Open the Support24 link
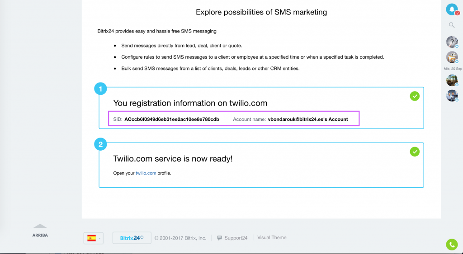This screenshot has width=463, height=254. pos(236,238)
